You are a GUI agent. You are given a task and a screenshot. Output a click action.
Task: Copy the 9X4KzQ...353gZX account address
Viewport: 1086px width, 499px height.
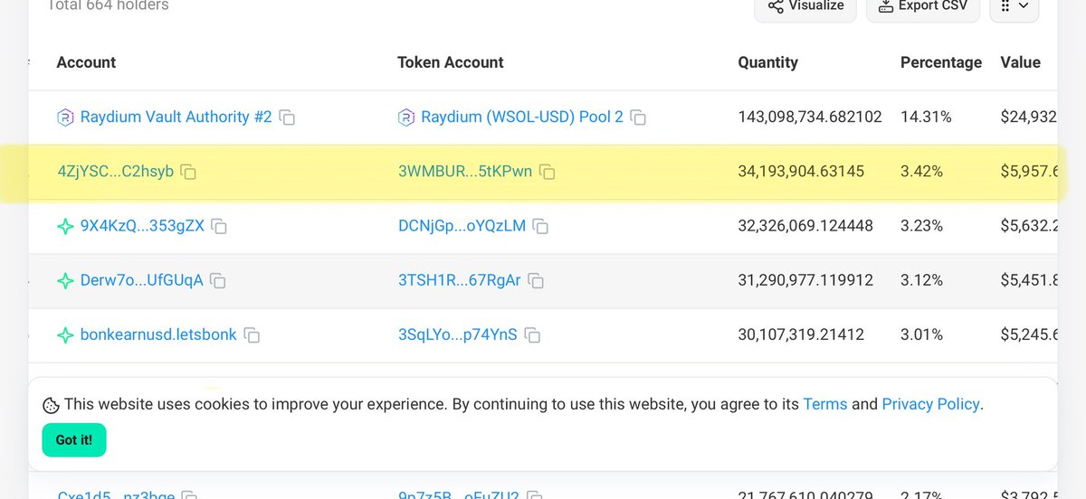tap(219, 227)
